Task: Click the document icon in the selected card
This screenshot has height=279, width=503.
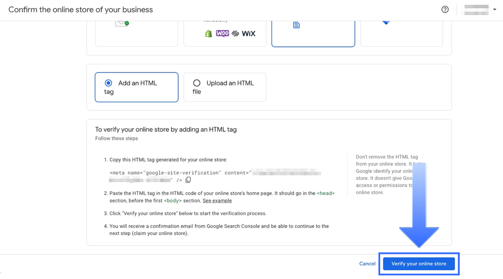Action: pos(297,25)
